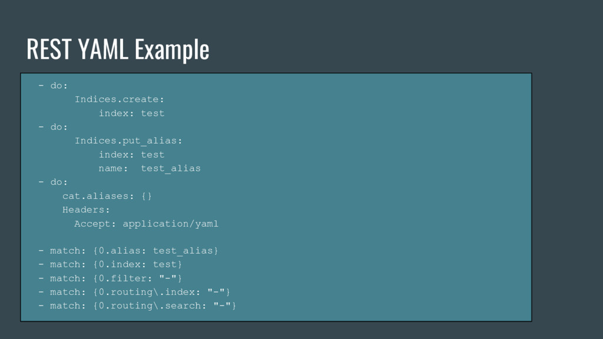Click "index: test" under Indices.put_alias
This screenshot has height=339, width=603.
point(131,154)
